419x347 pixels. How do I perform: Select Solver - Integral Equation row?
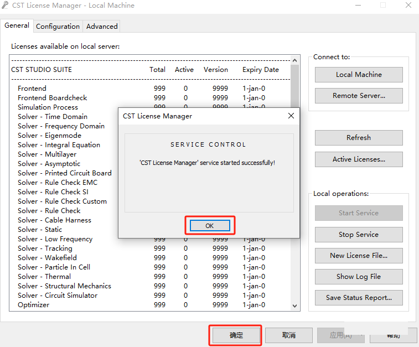(x=64, y=145)
